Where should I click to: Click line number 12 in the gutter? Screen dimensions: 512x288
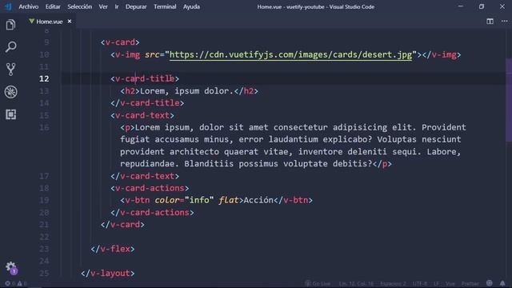coord(44,78)
